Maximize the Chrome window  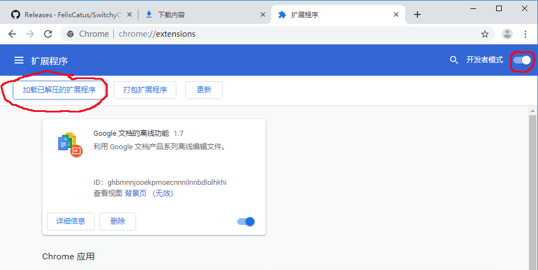click(499, 8)
